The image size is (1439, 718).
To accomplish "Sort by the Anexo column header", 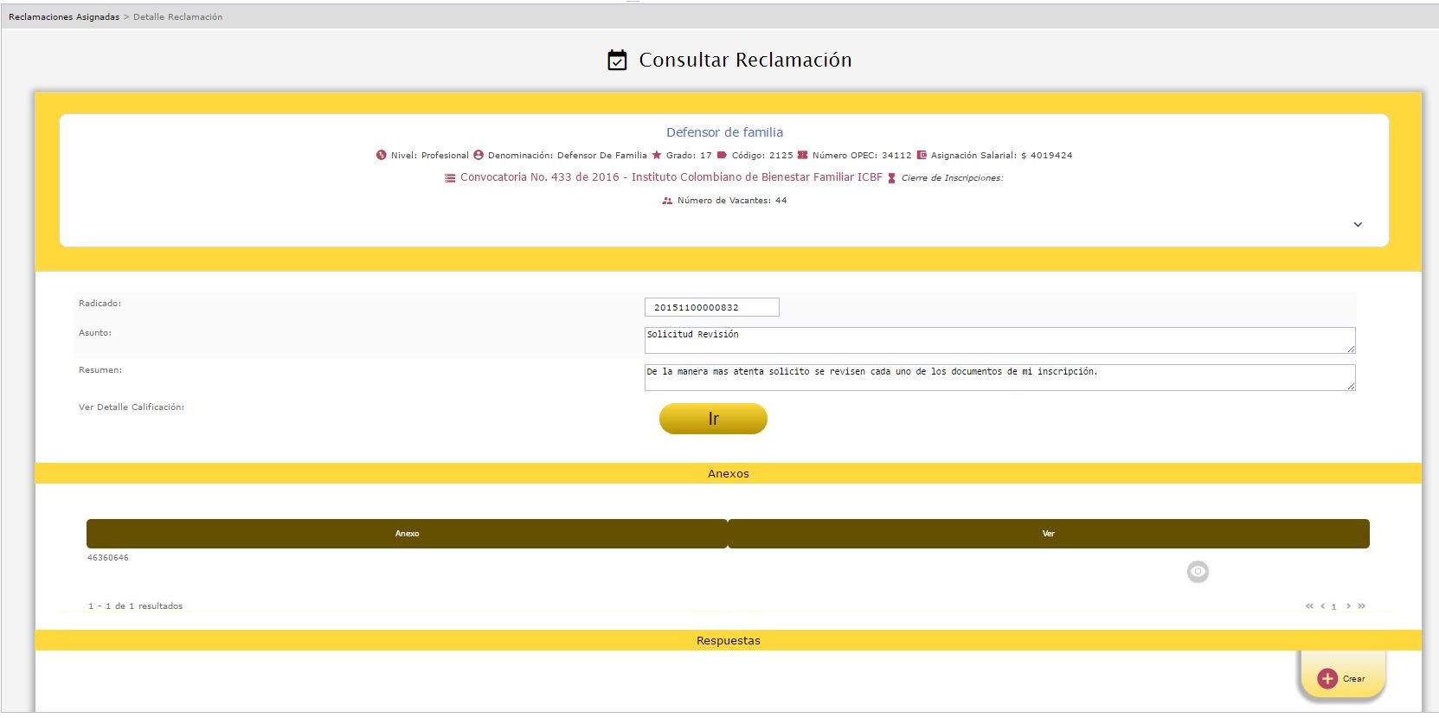I will point(407,534).
